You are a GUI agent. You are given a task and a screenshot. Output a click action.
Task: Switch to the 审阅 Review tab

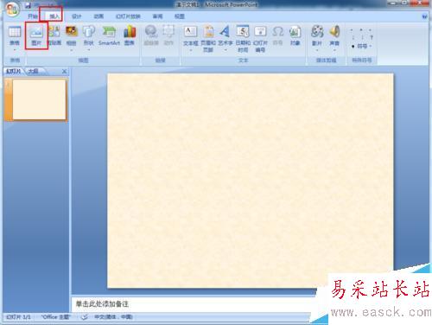pyautogui.click(x=157, y=16)
